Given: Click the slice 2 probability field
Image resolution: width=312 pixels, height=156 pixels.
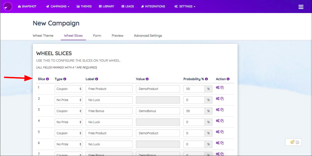Looking at the screenshot, I should tap(194, 100).
